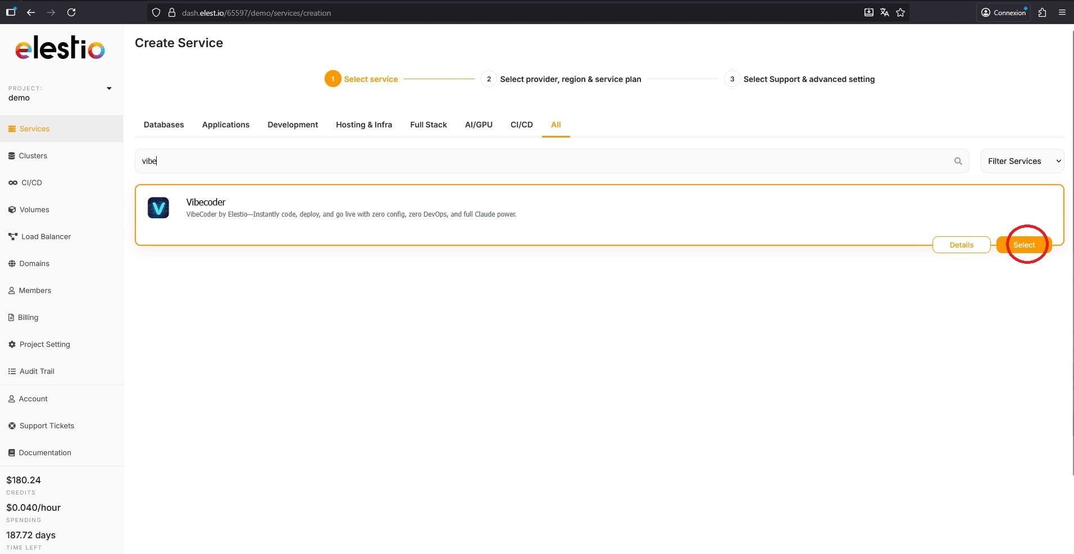Click step 2 provider and region
Viewport: 1074px width, 554px height.
point(570,79)
